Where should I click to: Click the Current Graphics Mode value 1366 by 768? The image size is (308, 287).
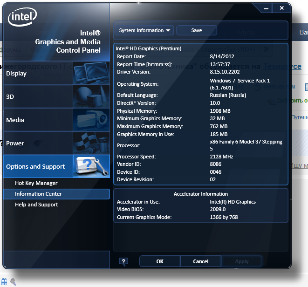[x=224, y=217]
